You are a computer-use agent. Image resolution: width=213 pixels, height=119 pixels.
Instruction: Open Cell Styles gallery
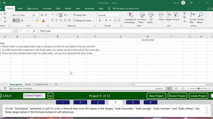(151, 18)
